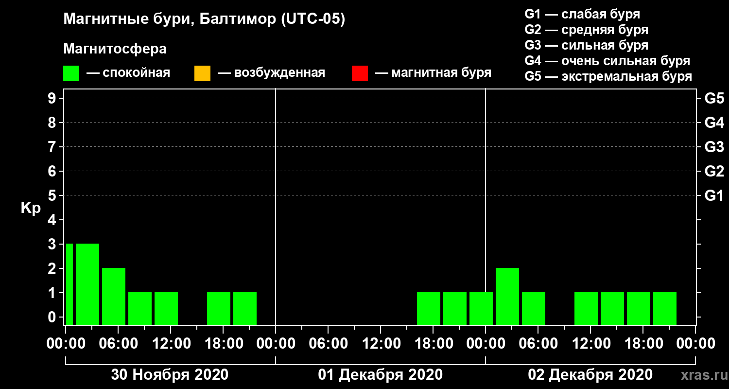Click the orange 'возбужденная' legend swatch

202,73
